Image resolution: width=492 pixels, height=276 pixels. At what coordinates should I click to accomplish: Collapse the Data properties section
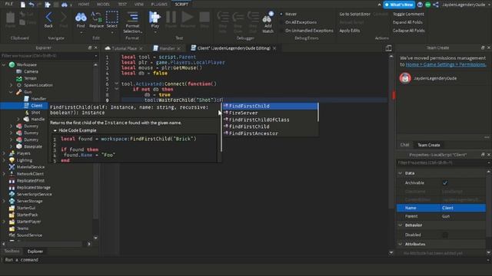[400, 173]
